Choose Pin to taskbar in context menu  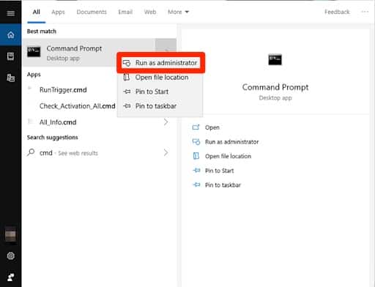coord(160,106)
